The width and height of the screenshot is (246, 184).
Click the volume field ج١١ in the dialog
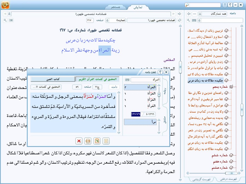tap(97, 87)
